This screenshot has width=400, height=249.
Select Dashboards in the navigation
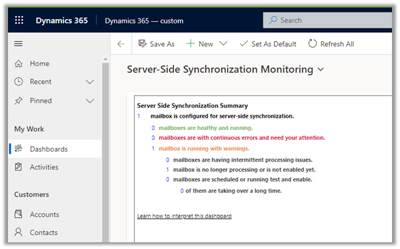tap(49, 149)
